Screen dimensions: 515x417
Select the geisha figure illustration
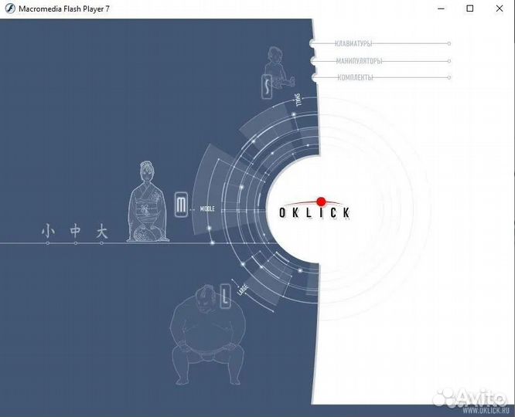(x=147, y=201)
